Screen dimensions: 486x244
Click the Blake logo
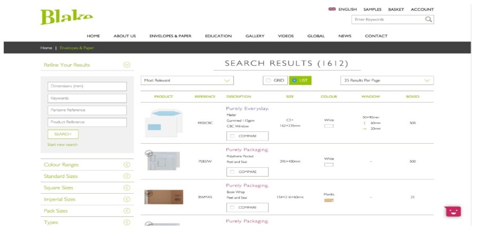coord(67,17)
